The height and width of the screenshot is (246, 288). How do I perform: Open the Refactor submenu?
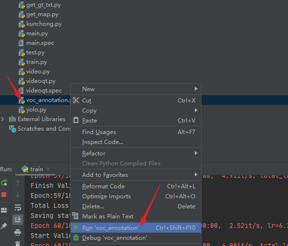pyautogui.click(x=136, y=153)
